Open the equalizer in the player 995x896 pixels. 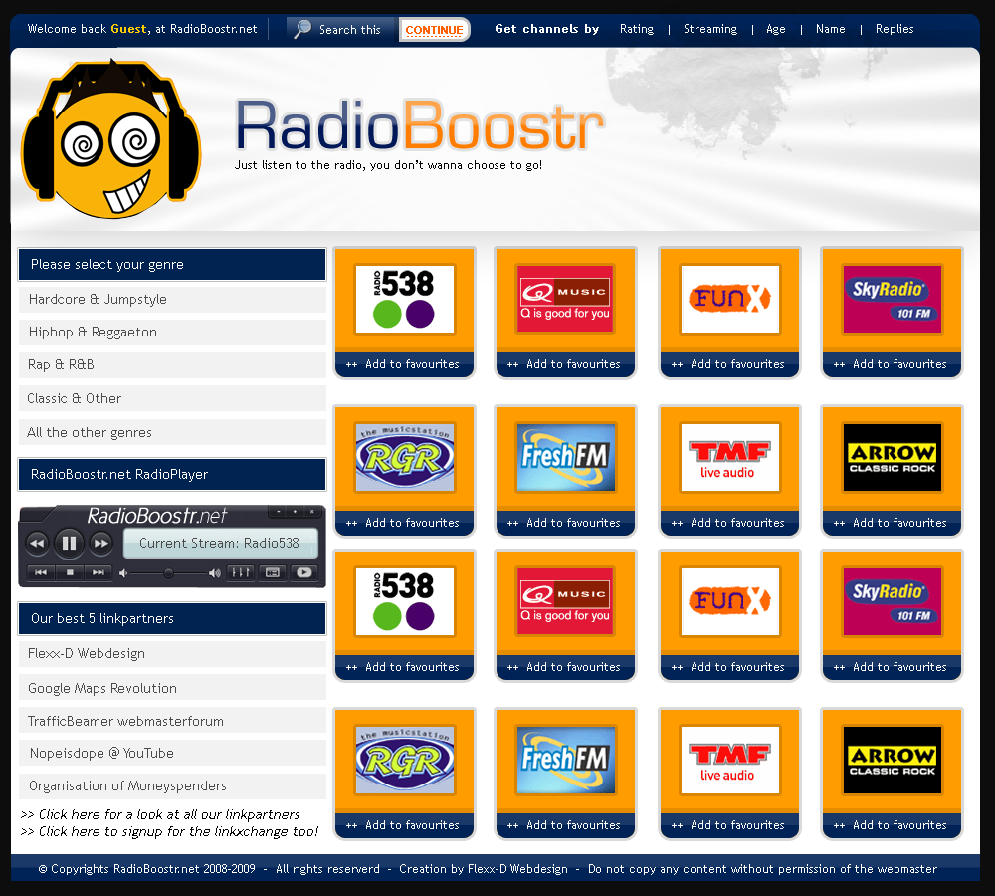pos(241,572)
